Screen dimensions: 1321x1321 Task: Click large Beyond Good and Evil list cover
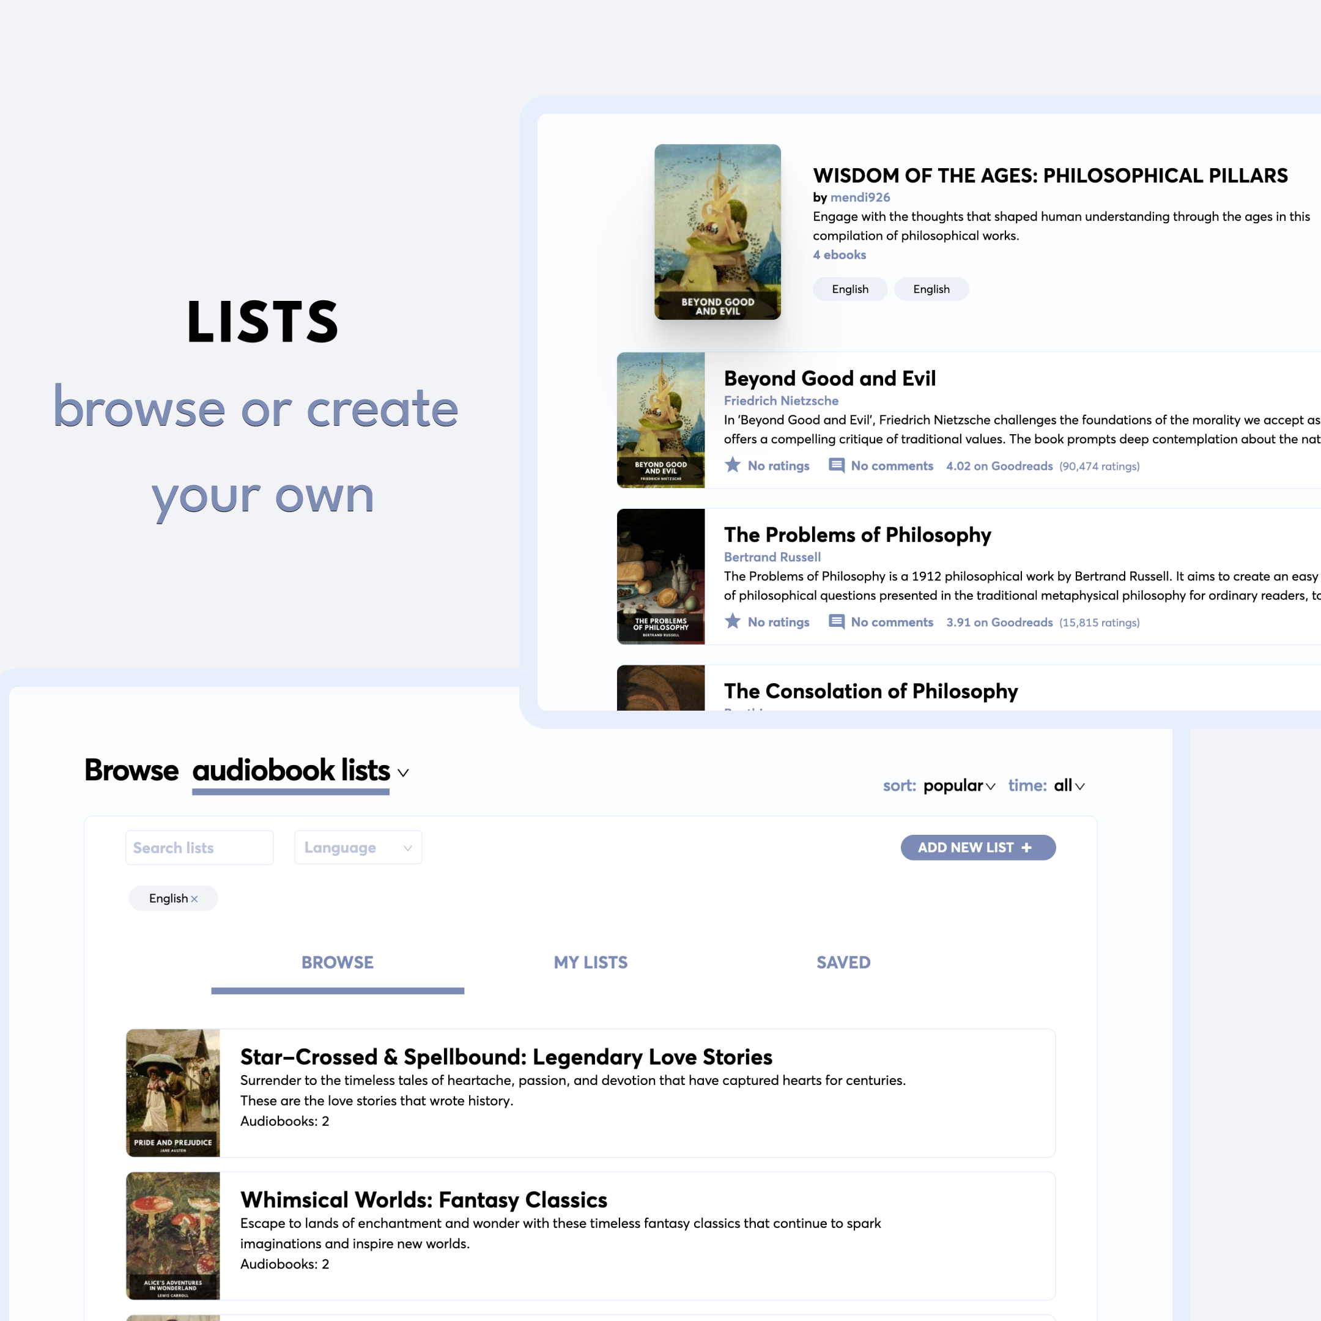tap(717, 232)
